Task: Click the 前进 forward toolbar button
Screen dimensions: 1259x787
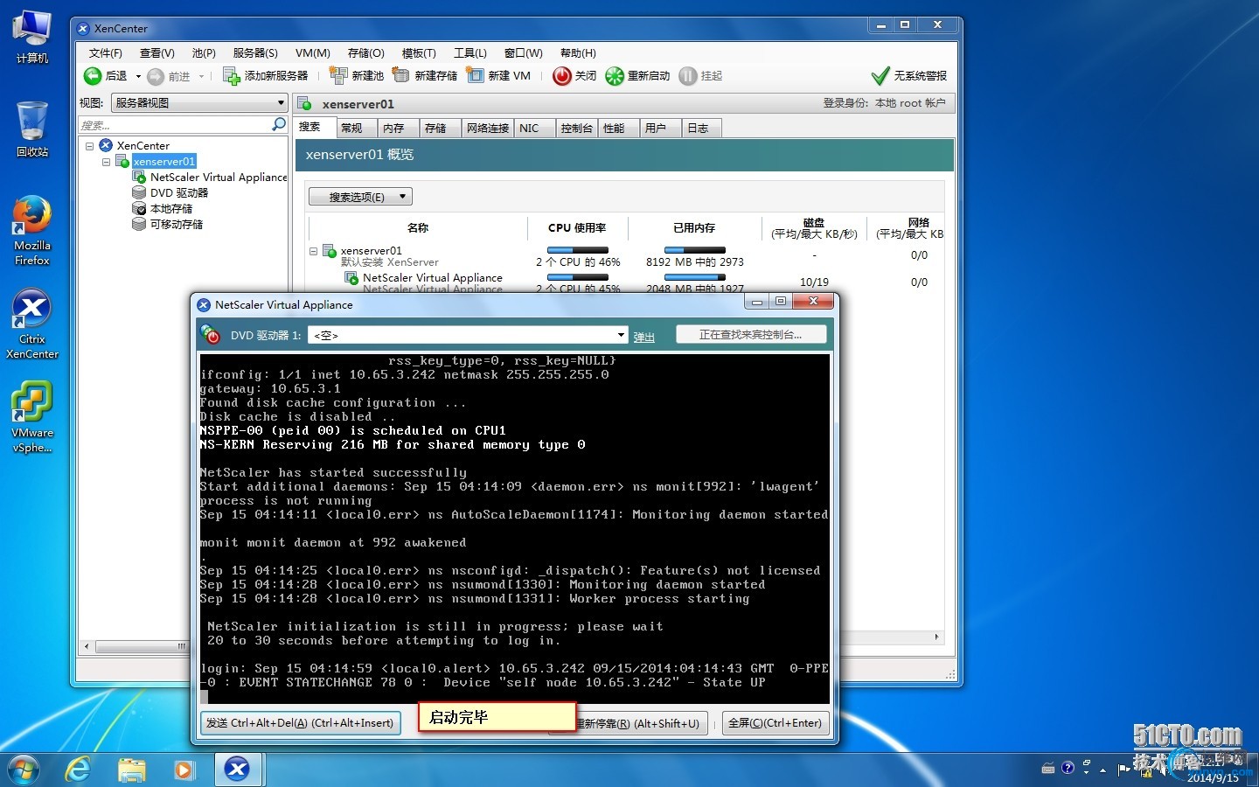Action: click(x=169, y=76)
